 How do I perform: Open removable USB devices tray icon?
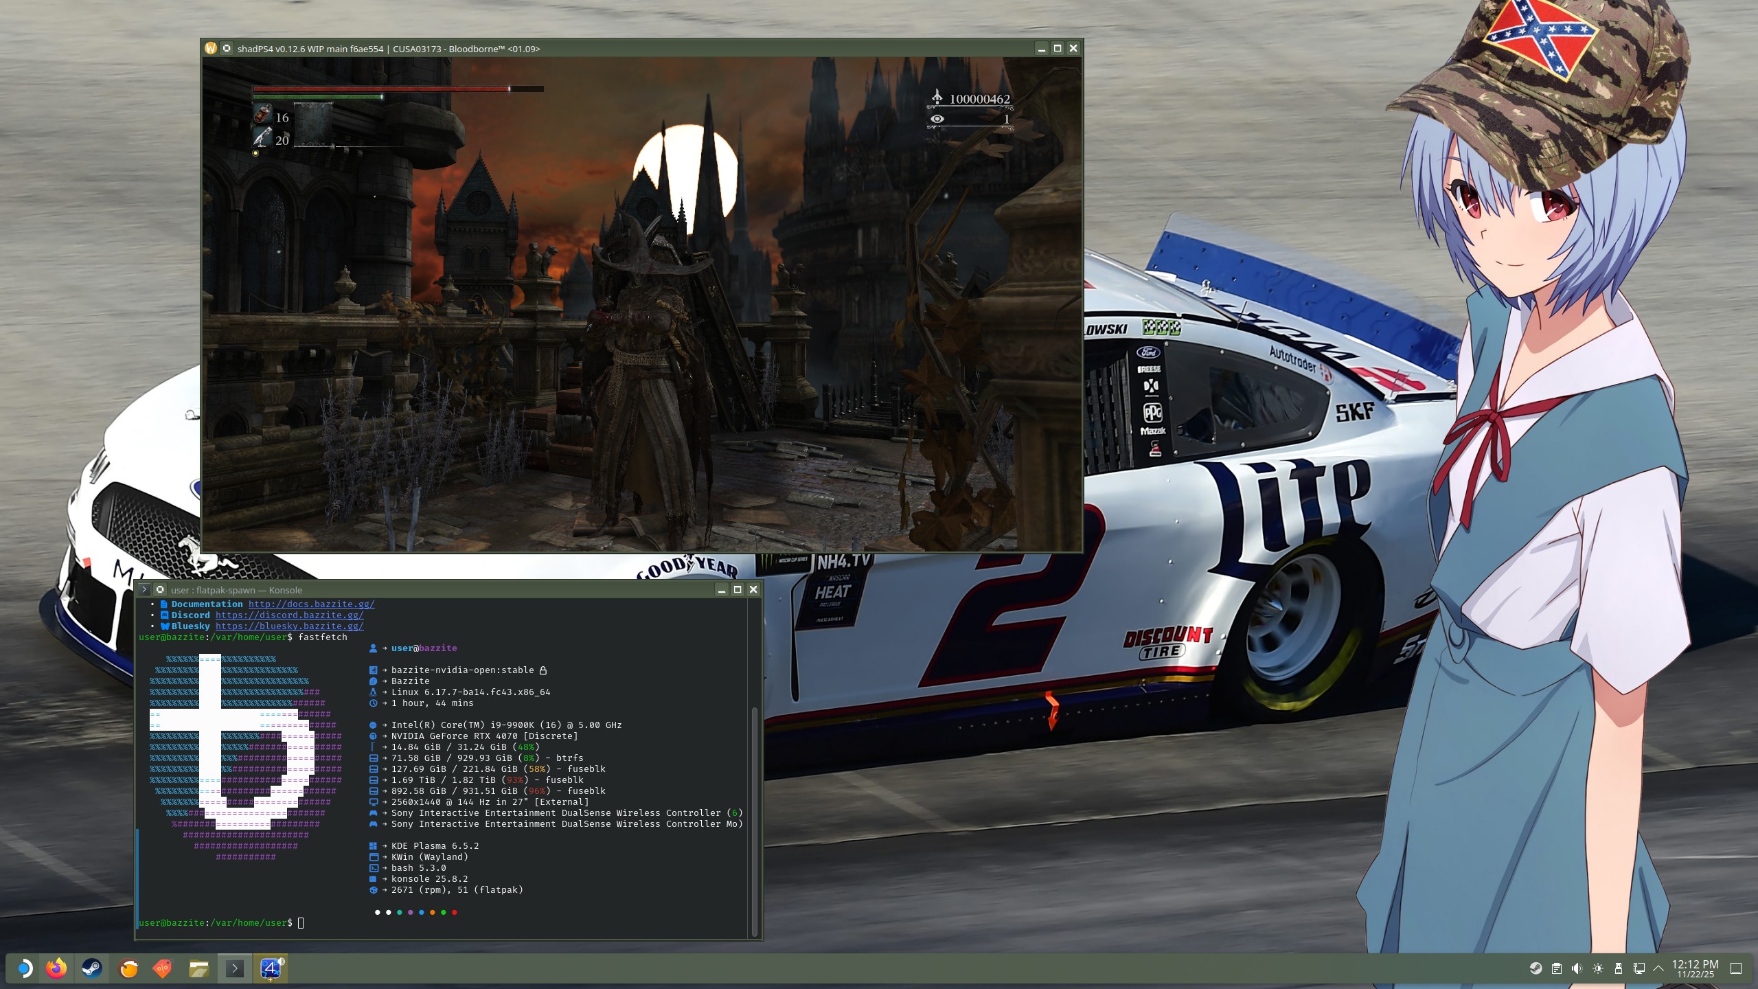(1619, 968)
